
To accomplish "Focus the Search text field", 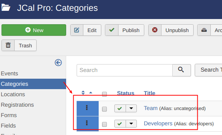I will tap(124, 70).
